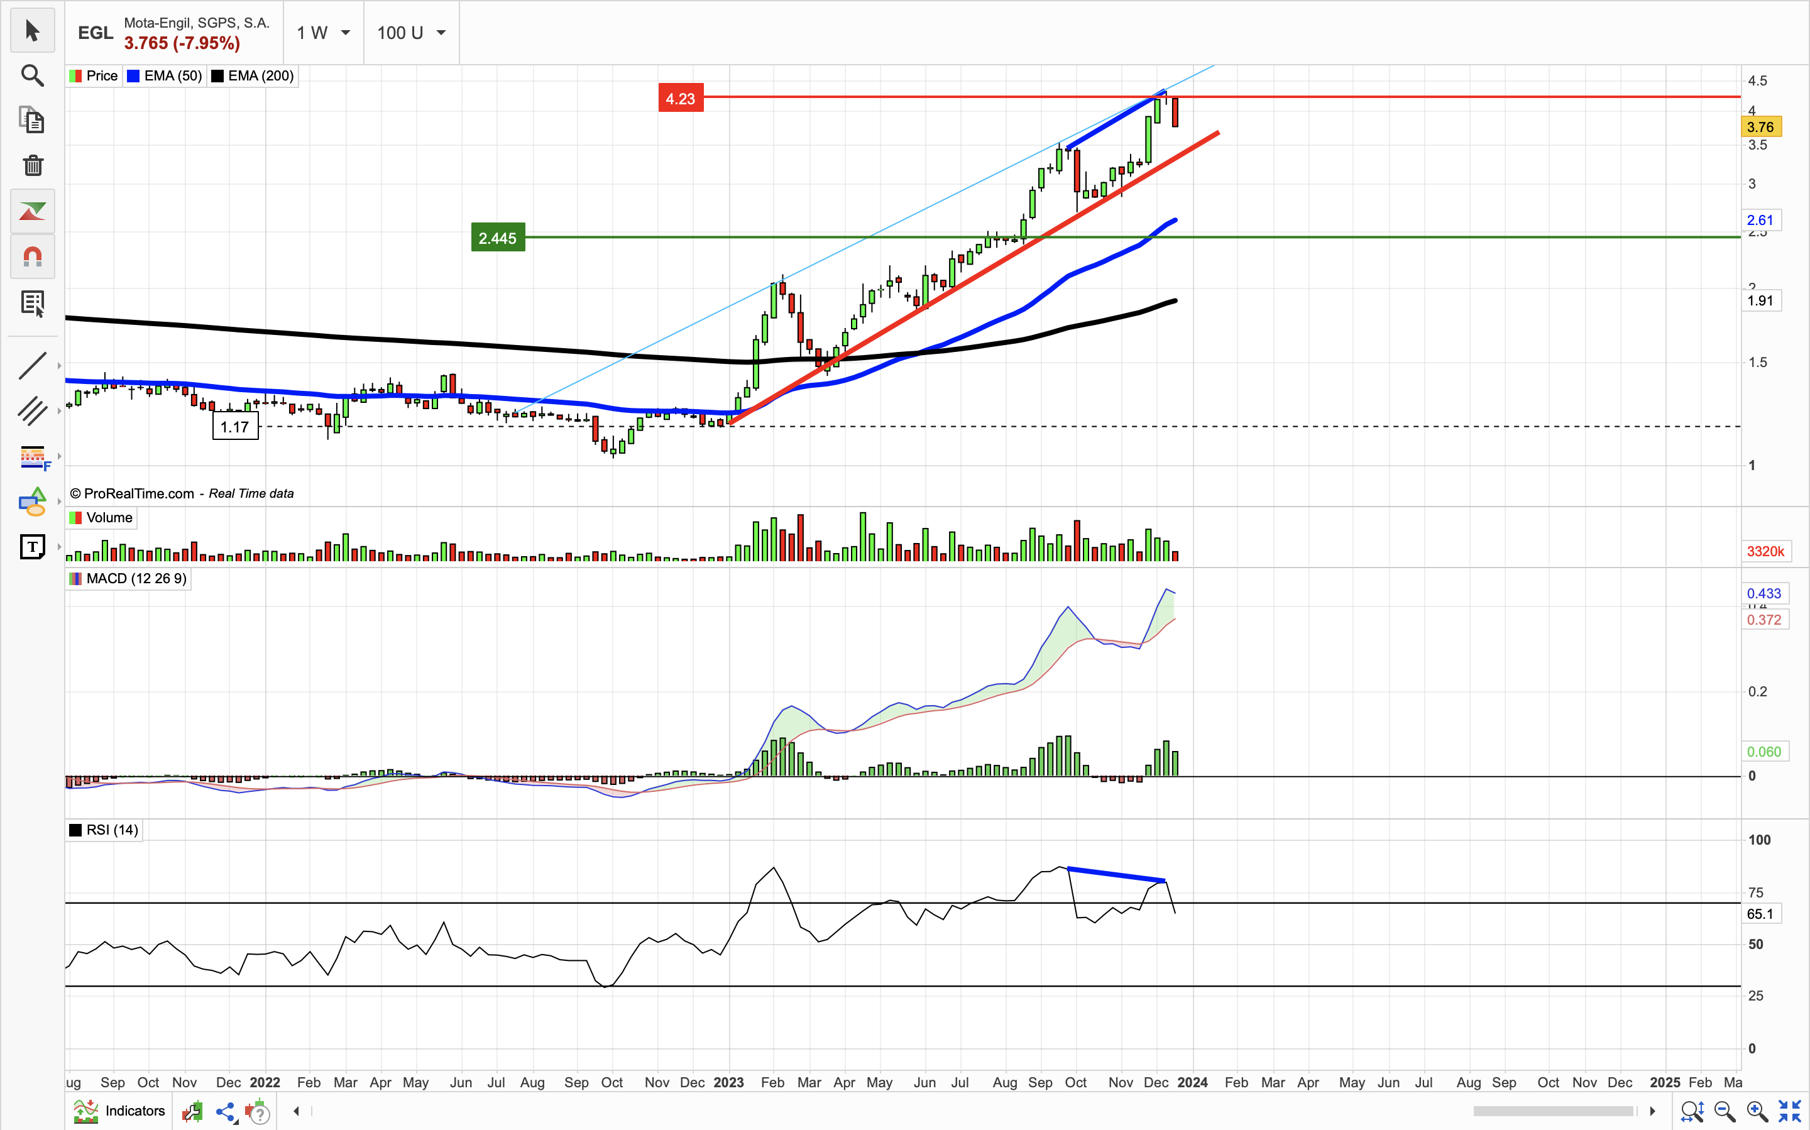
Task: Select the trend line drawing tool
Action: (32, 366)
